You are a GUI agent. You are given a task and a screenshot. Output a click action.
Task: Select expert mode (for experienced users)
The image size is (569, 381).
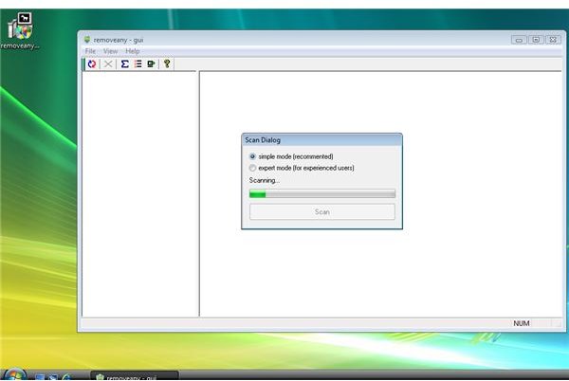tap(253, 168)
